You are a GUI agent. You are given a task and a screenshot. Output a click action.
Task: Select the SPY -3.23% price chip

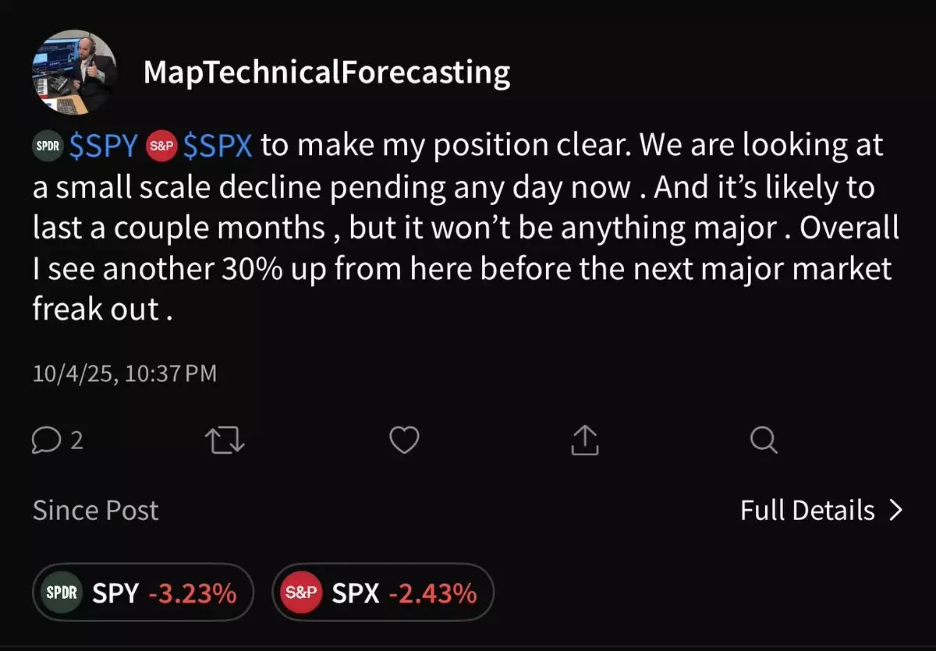click(x=144, y=593)
